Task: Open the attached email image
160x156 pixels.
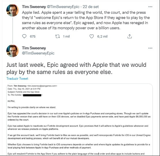Action: tap(80, 120)
